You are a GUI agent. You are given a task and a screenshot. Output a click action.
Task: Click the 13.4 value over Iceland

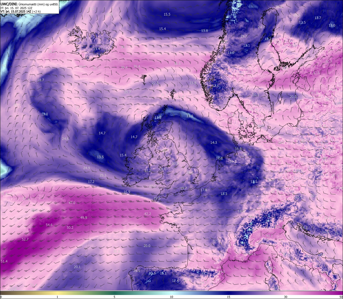click(x=96, y=49)
